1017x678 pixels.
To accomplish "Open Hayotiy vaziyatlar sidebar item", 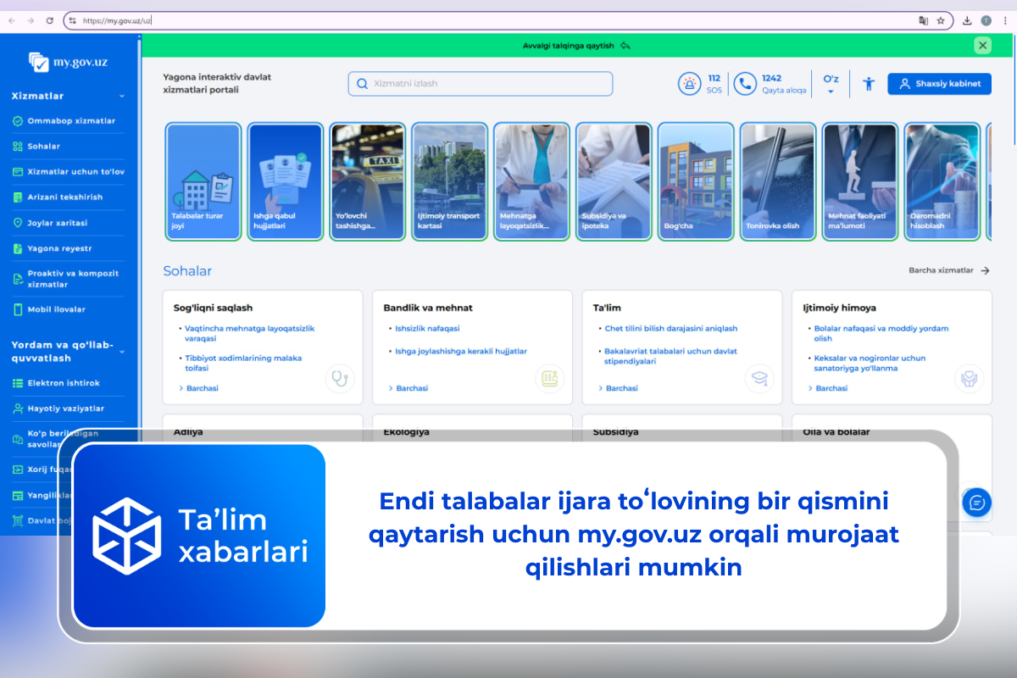I will (58, 408).
